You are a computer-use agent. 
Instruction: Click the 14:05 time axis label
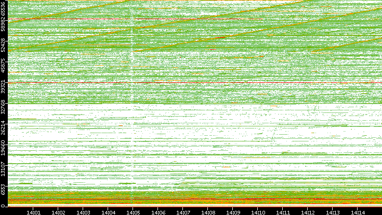133,212
